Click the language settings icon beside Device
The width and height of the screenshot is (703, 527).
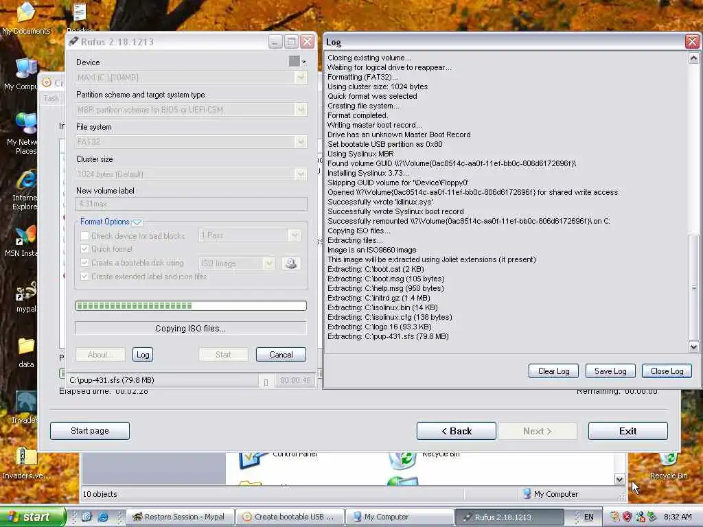294,61
